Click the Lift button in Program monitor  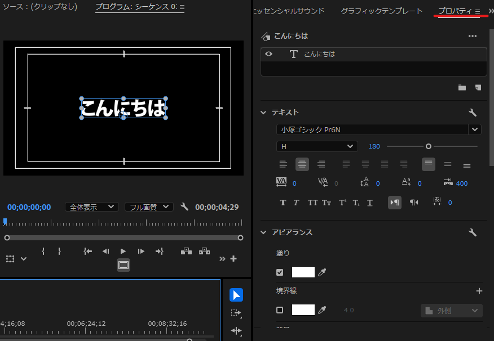(186, 252)
